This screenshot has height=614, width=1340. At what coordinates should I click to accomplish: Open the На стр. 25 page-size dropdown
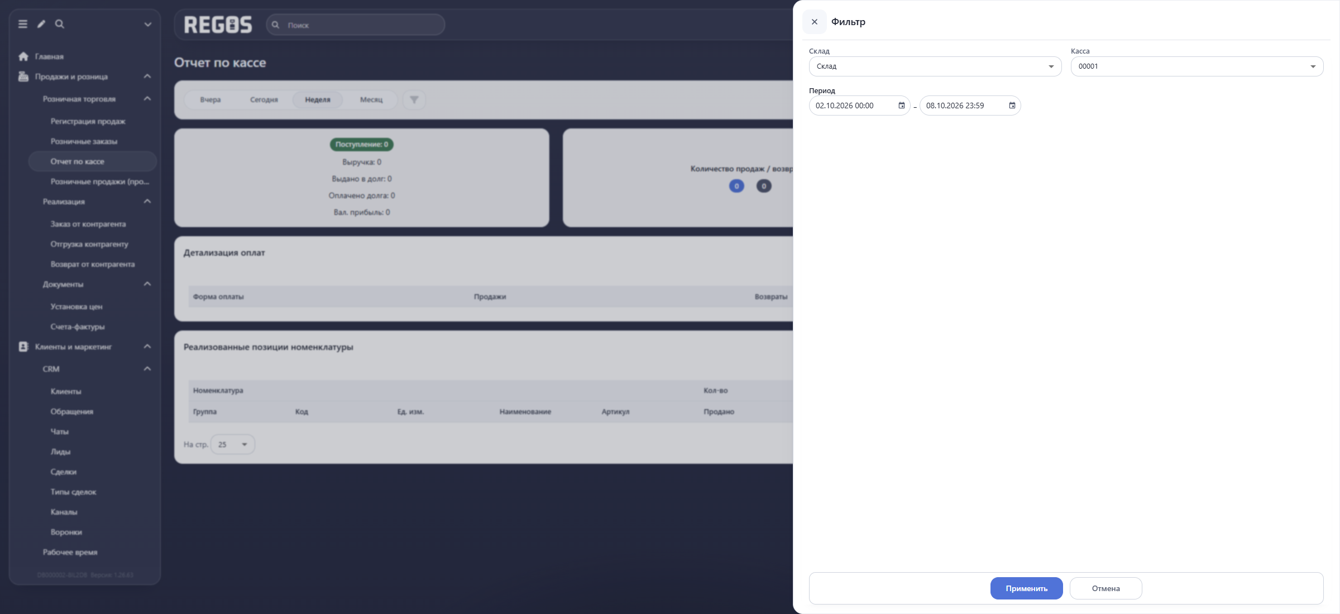tap(233, 444)
